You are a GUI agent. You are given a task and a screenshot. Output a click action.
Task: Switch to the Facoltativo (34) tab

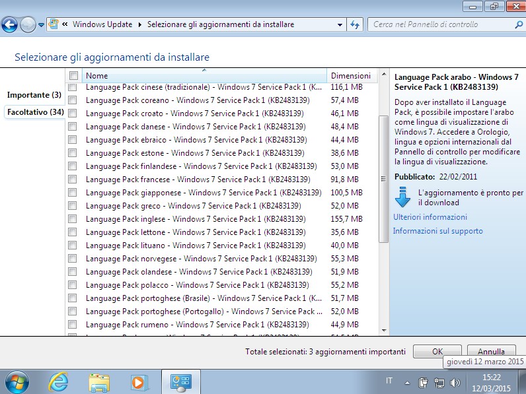36,112
